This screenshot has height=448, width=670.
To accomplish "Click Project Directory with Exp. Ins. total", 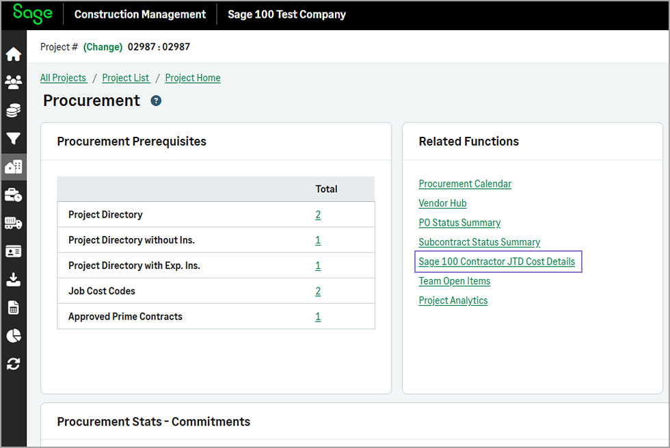I will [x=318, y=266].
